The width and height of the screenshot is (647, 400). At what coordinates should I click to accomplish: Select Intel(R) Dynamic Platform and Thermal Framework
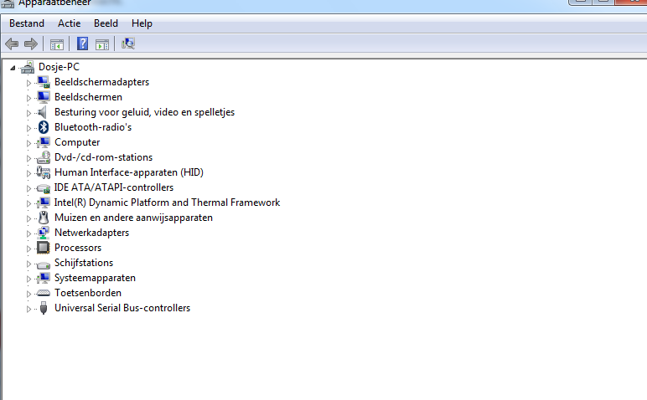(167, 203)
